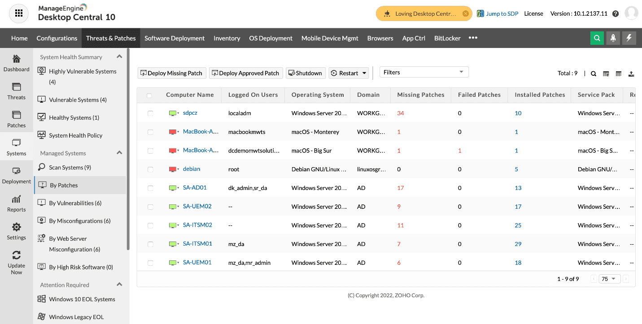Click the SA-AD01 computer status icon
The height and width of the screenshot is (324, 642).
click(172, 188)
